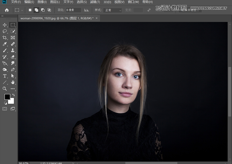
Task: Select the Line tool
Action: 5,82
